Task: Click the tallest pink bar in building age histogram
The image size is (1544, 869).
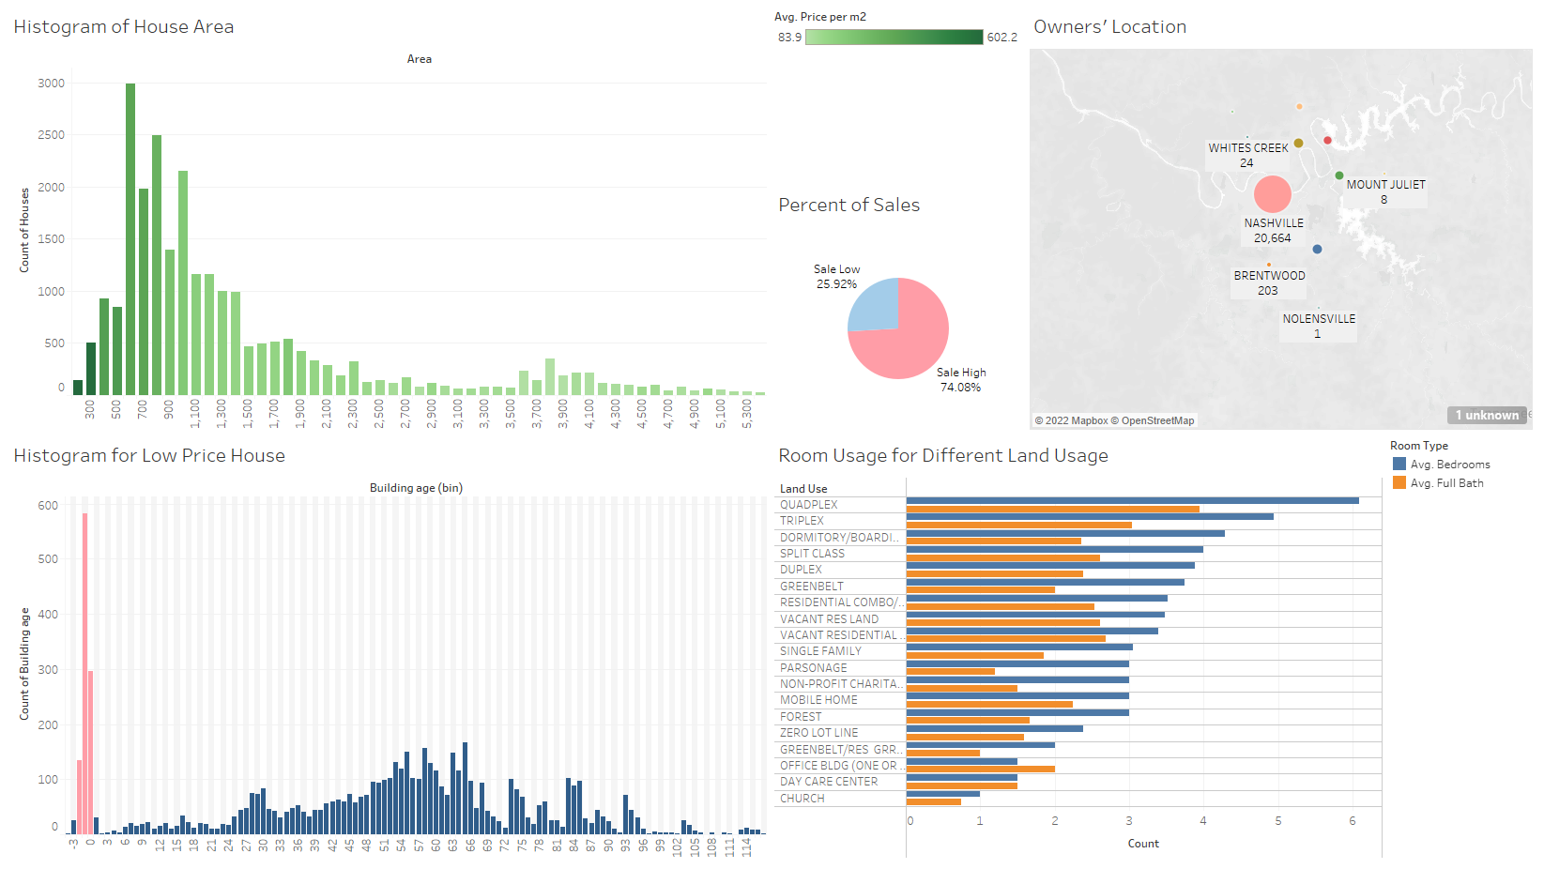Action: point(84,672)
